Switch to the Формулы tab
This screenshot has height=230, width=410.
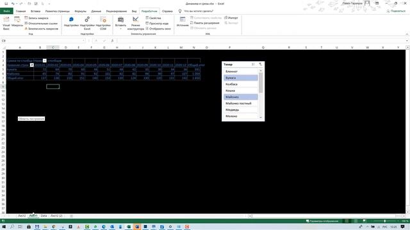tap(80, 11)
